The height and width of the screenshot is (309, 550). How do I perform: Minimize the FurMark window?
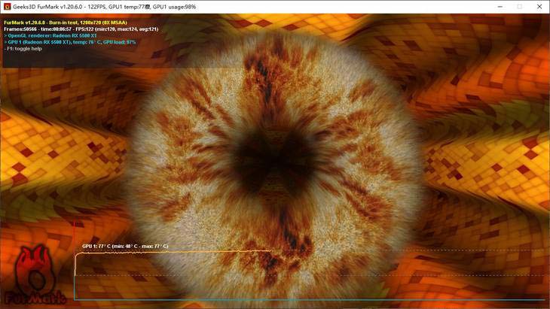pyautogui.click(x=500, y=7)
